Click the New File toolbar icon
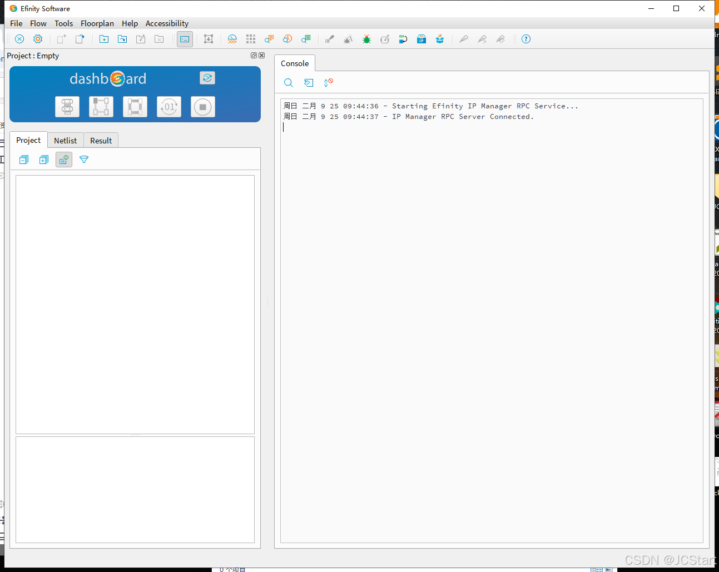Image resolution: width=719 pixels, height=572 pixels. pos(62,39)
